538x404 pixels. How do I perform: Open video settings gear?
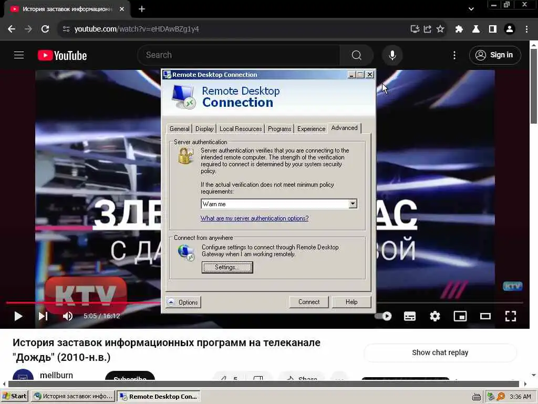434,316
